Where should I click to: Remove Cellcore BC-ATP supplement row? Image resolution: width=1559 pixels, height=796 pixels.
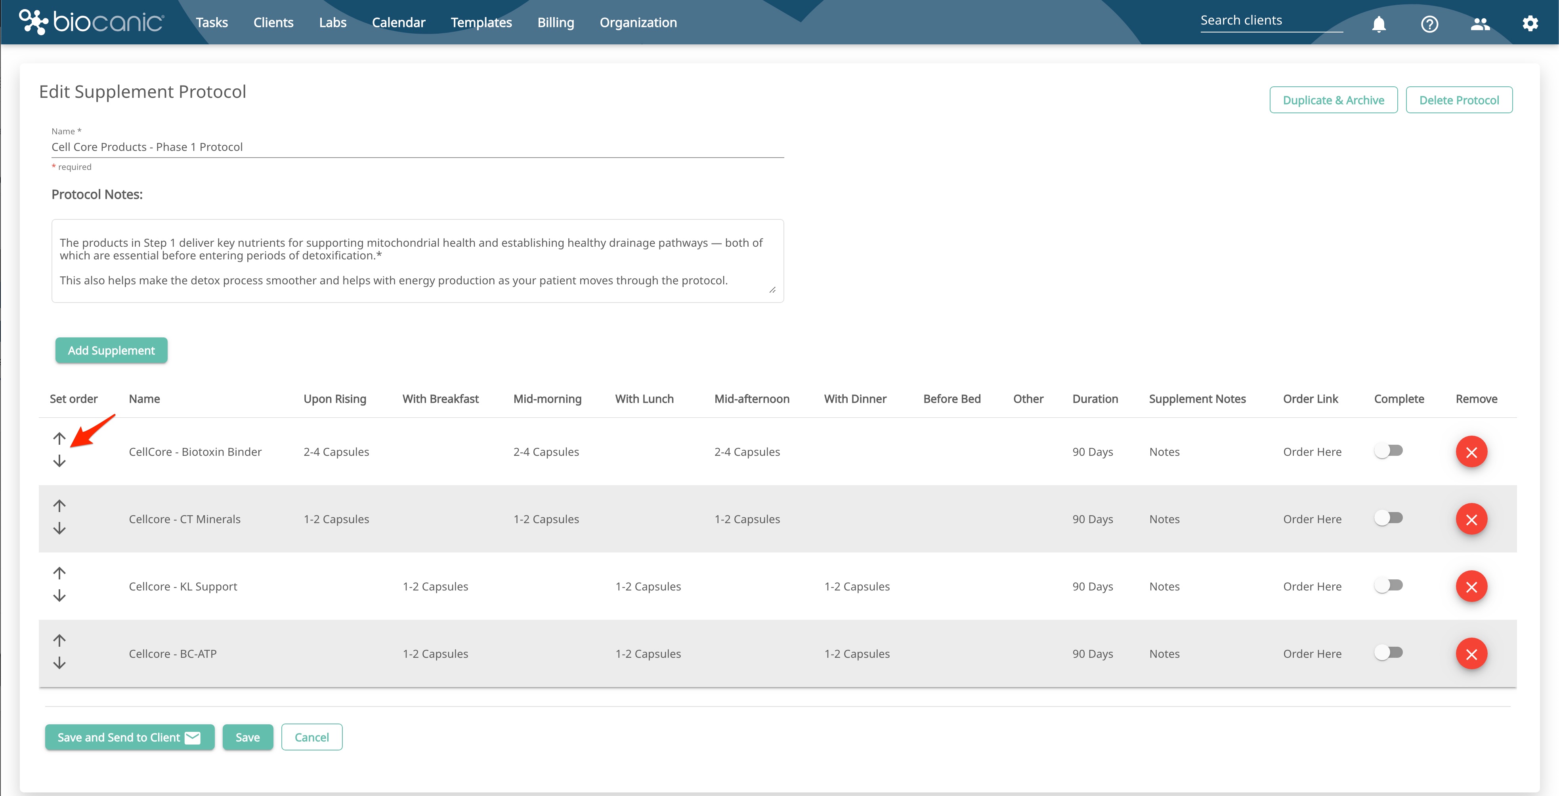click(x=1471, y=654)
